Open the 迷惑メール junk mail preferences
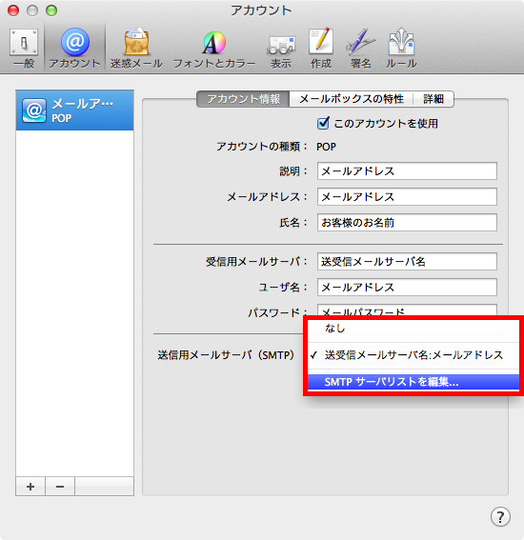The width and height of the screenshot is (524, 540). click(136, 49)
